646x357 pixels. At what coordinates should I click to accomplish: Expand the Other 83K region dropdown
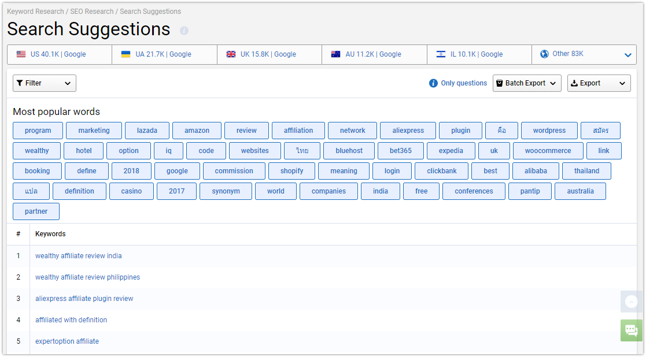click(x=628, y=55)
